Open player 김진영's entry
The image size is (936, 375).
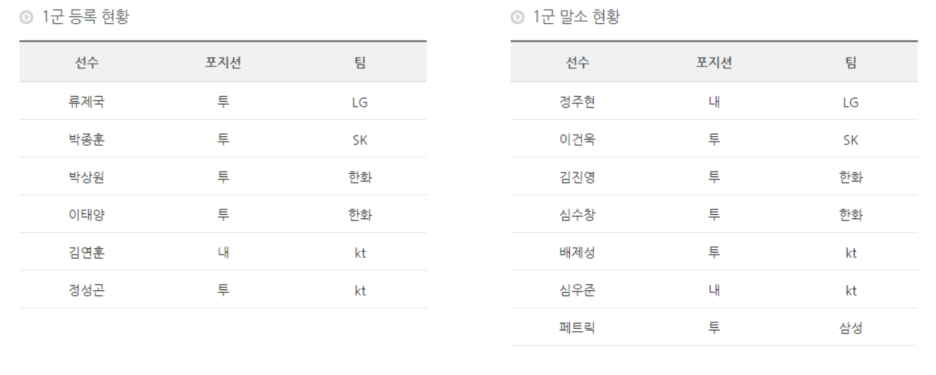tap(577, 177)
